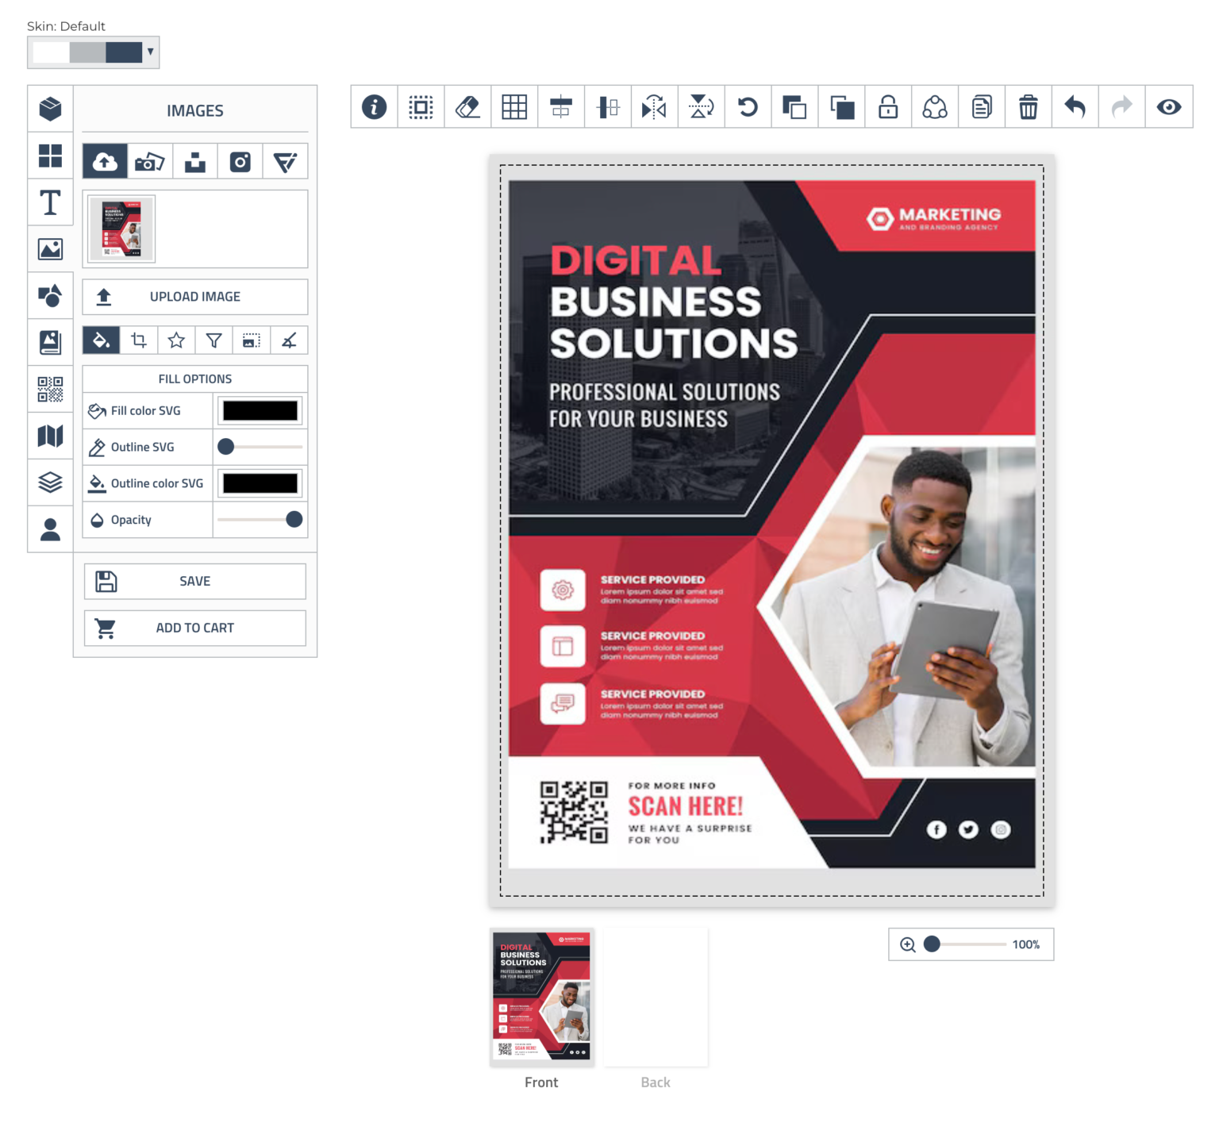Screen dimensions: 1219x1138
Task: Click the UPLOAD IMAGE button
Action: pyautogui.click(x=195, y=297)
